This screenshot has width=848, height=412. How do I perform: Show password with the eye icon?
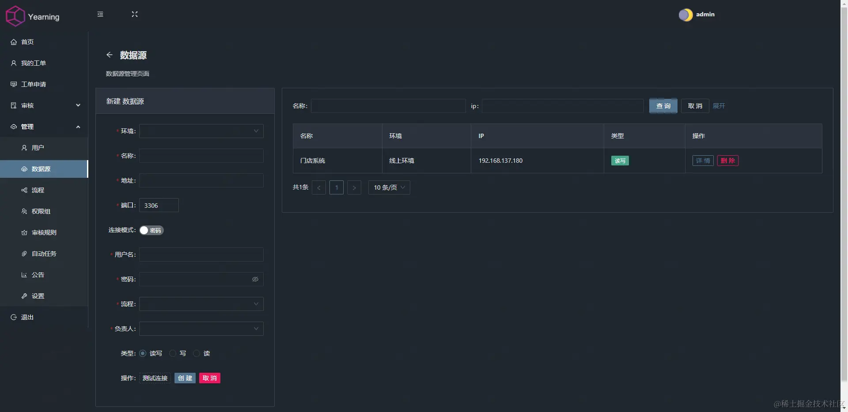(255, 279)
